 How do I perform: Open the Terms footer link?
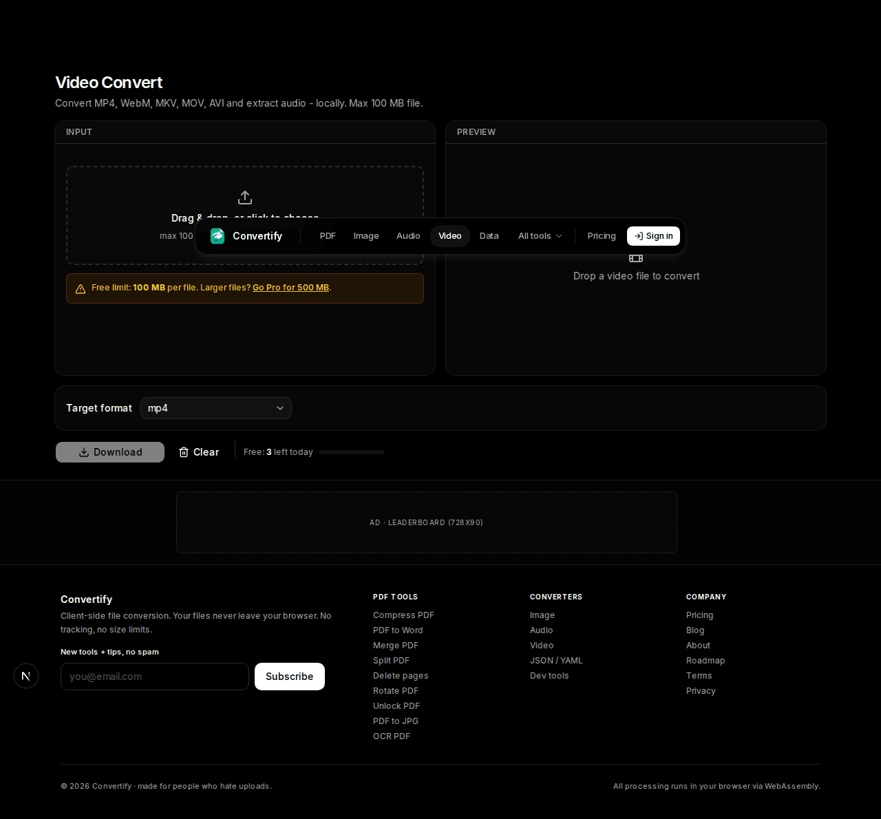(x=699, y=676)
